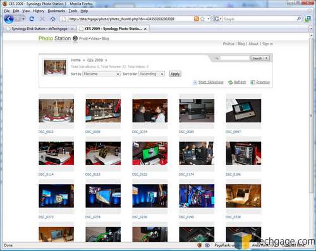Expand the Search options dropdown arrow
This screenshot has width=316, height=251.
click(267, 58)
